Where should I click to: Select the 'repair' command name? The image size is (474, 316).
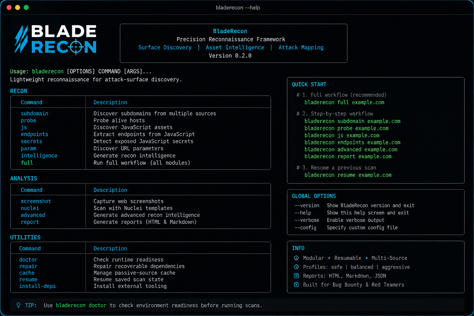point(28,266)
